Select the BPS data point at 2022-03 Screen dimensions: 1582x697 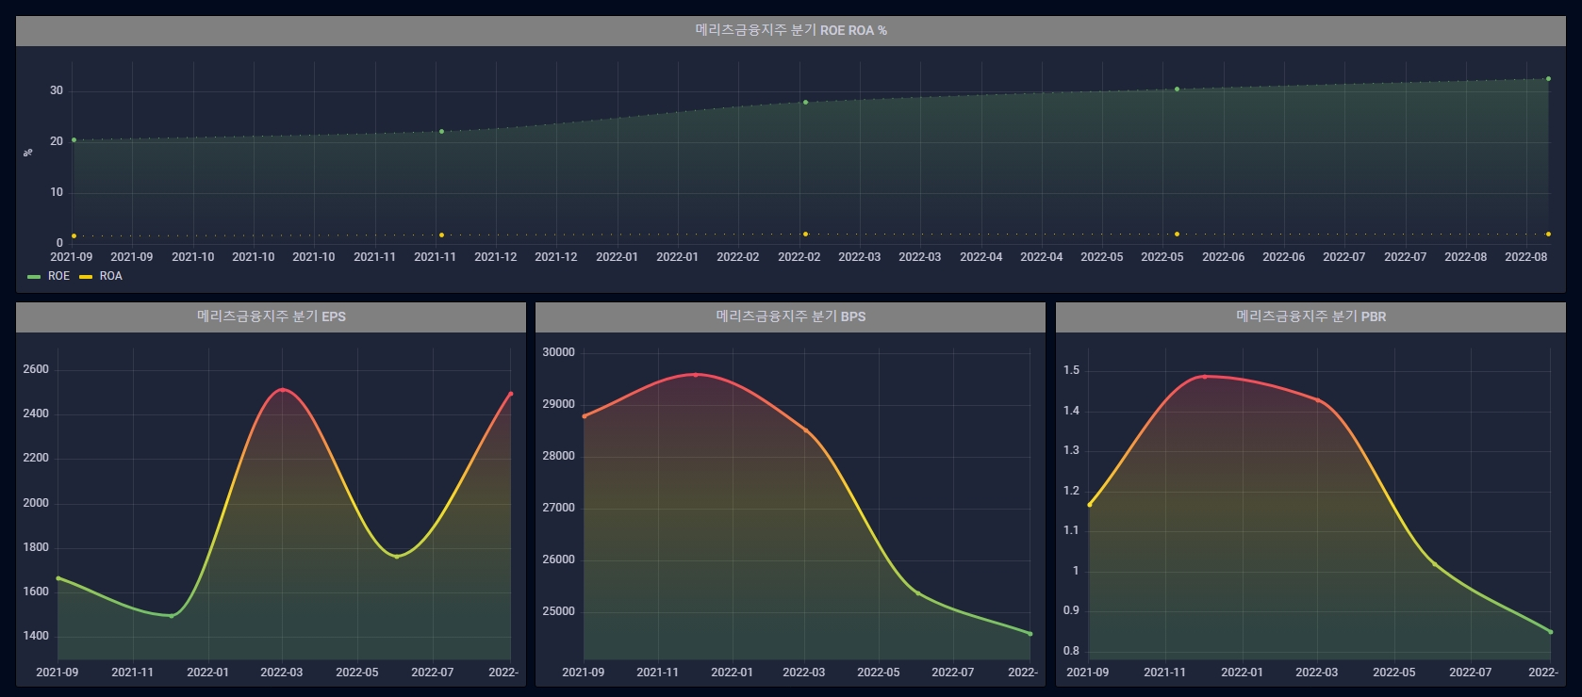[x=805, y=430]
